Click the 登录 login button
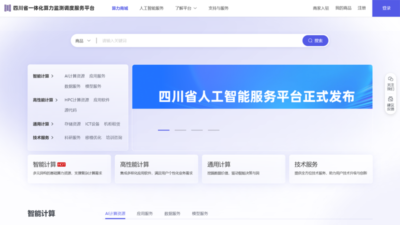400x225 pixels. pyautogui.click(x=386, y=8)
